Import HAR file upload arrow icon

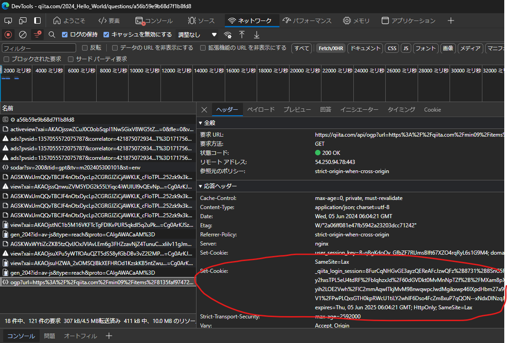pos(242,35)
